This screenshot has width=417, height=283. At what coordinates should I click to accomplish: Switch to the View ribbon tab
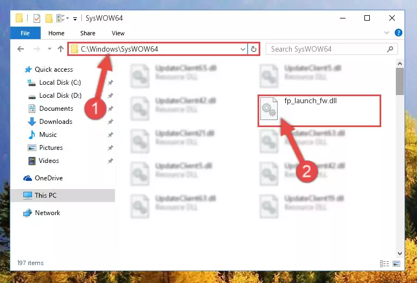118,33
